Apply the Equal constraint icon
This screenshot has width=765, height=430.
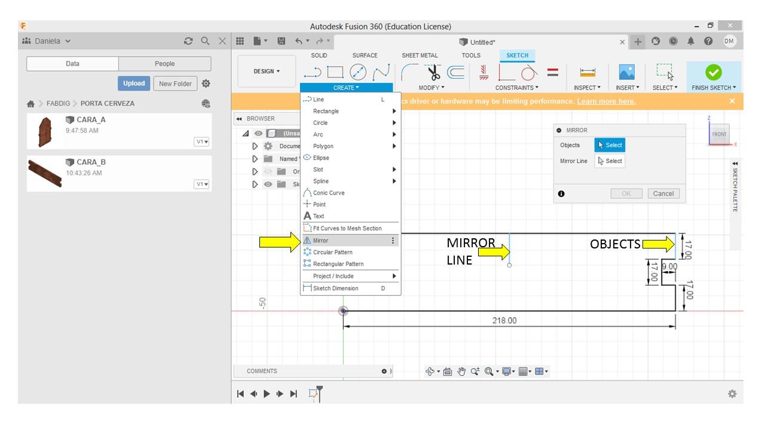(553, 72)
